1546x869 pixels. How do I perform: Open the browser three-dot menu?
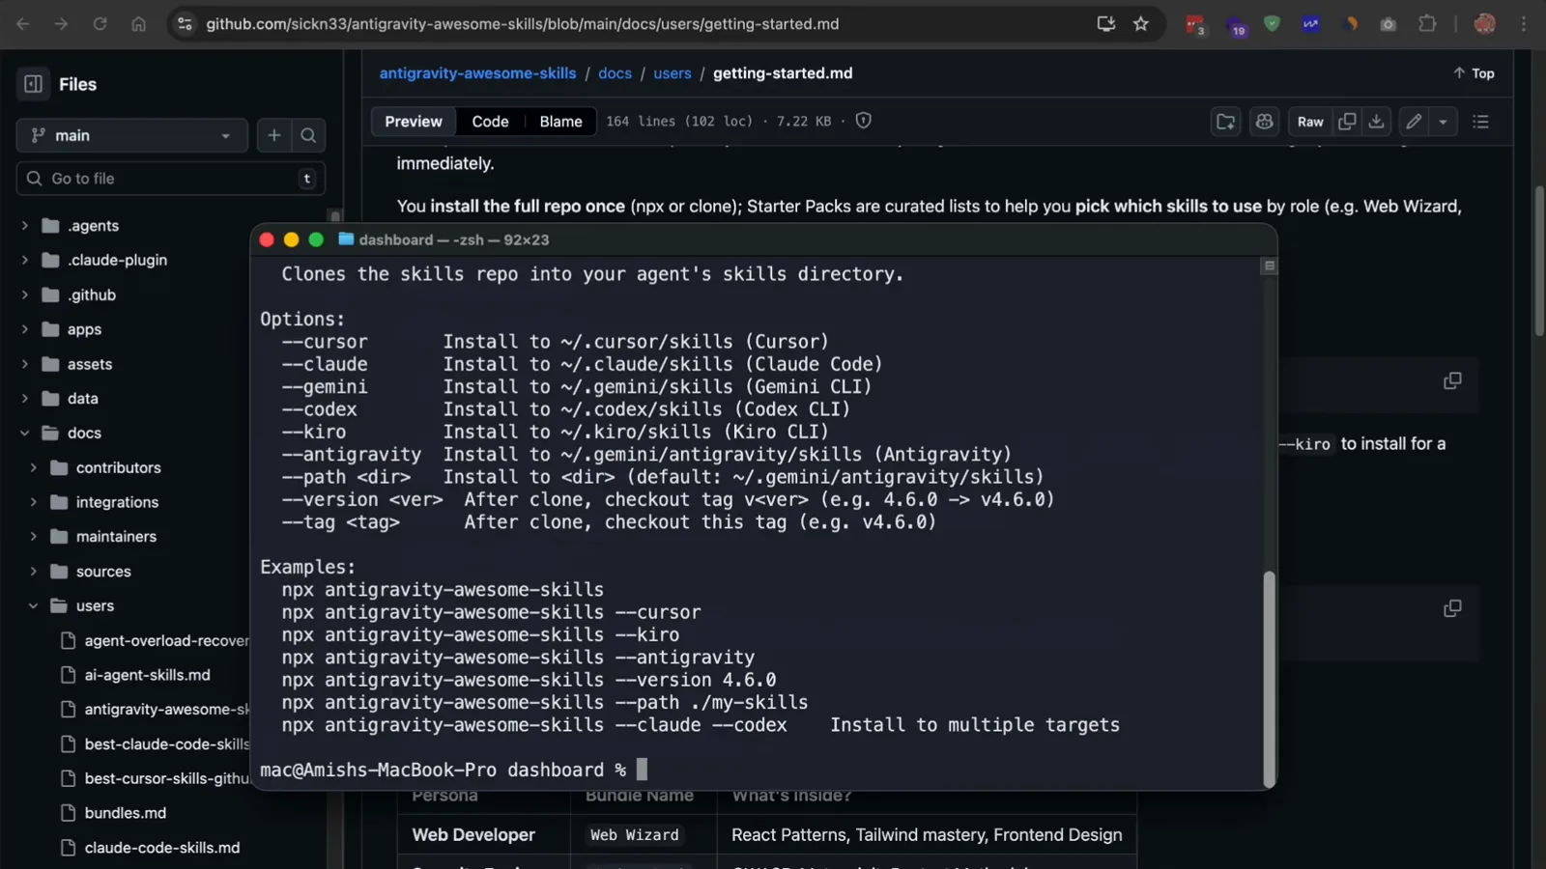click(x=1524, y=24)
